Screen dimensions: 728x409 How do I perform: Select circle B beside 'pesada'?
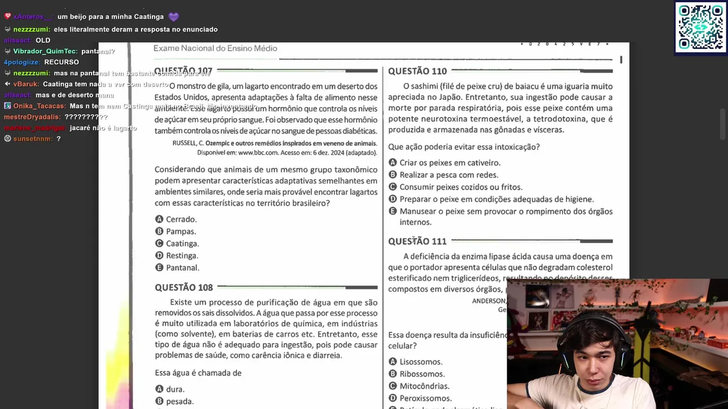159,401
